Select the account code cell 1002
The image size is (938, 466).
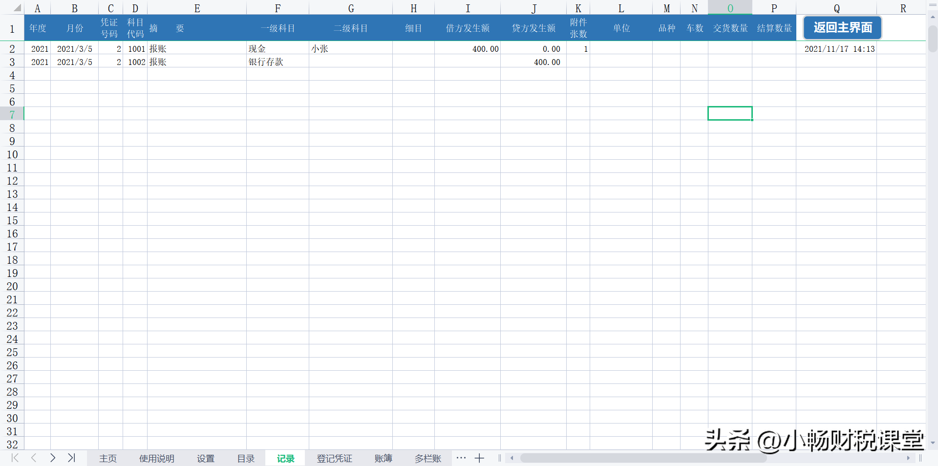[135, 62]
